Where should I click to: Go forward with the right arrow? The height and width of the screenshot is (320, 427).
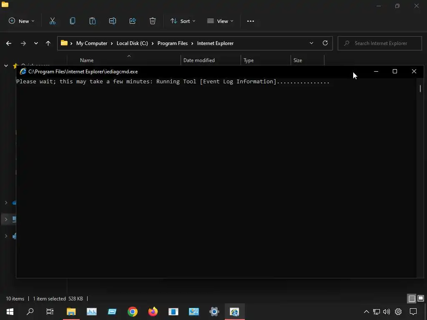[x=23, y=43]
